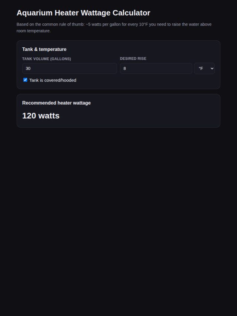Viewport: 237px width, 316px height.
Task: Click the 'TANK VOLUME (GALLONS)' field label
Action: click(x=47, y=59)
